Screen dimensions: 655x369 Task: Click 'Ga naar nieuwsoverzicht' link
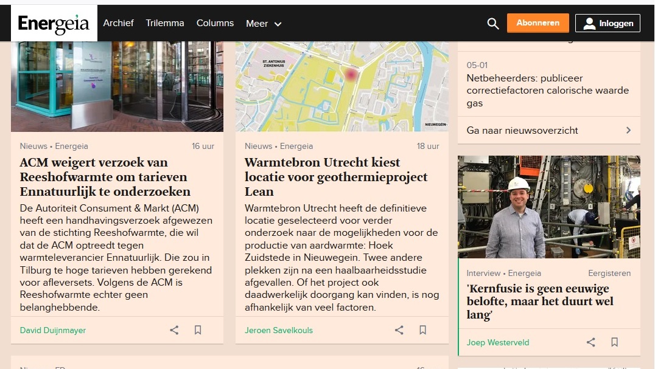click(x=522, y=131)
